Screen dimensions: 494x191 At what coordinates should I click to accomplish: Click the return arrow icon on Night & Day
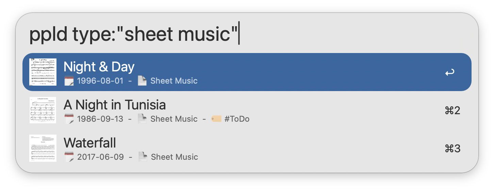coord(449,72)
